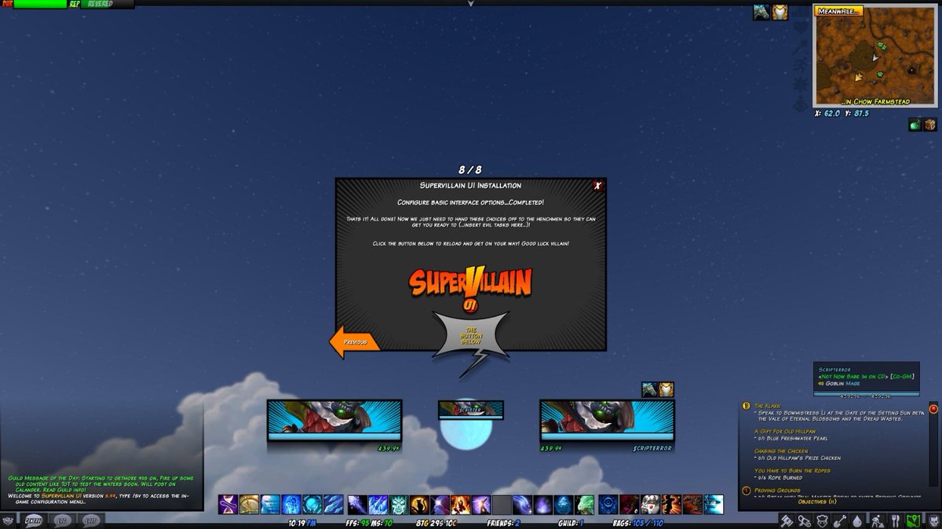
Task: Switch to the Loot chat tab
Action: point(92,520)
